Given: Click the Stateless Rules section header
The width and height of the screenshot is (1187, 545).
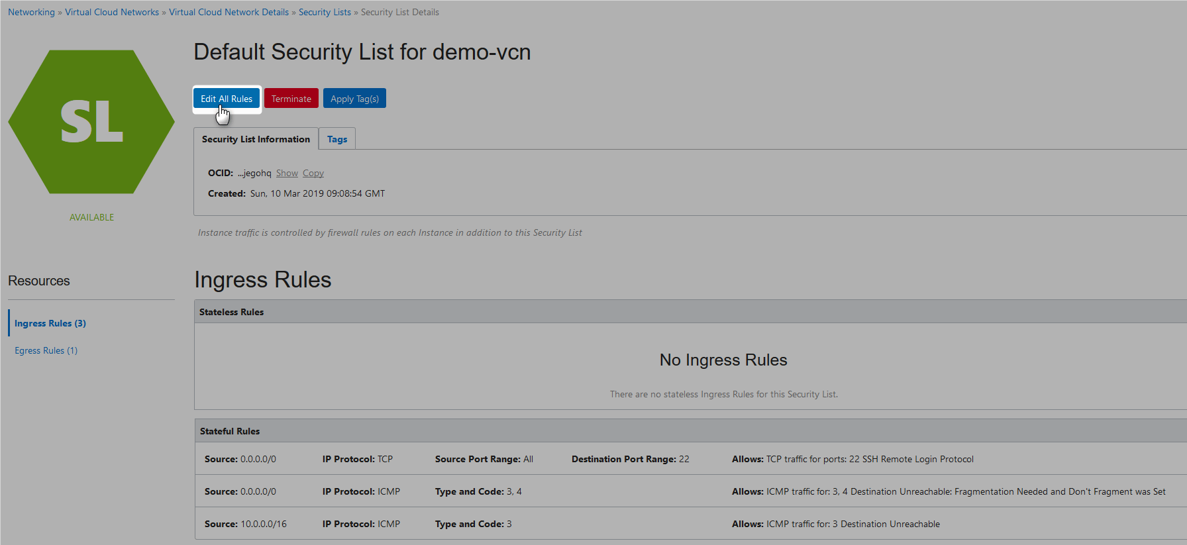Looking at the screenshot, I should coord(690,312).
